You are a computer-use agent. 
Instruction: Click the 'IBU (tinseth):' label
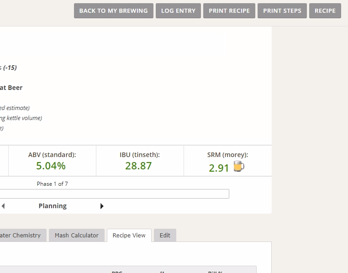coord(140,155)
